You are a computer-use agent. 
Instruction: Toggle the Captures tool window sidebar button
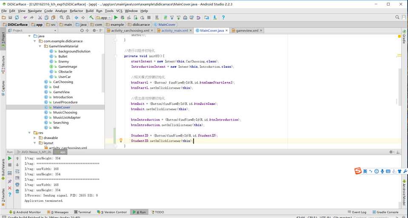[3, 89]
